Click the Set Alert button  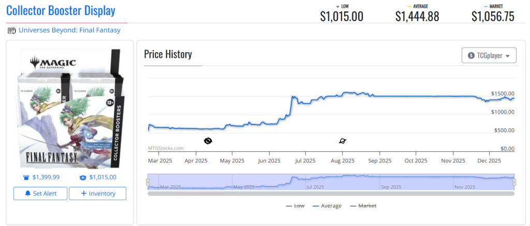pos(40,193)
